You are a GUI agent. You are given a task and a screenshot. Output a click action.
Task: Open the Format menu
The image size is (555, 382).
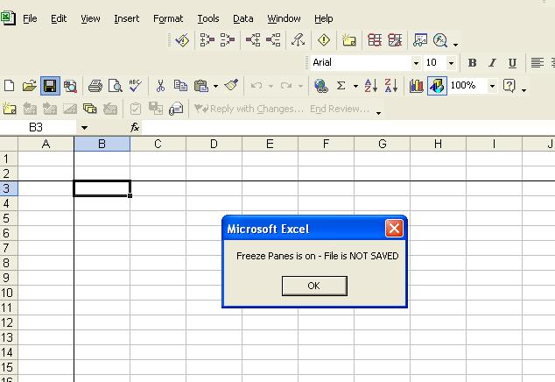coord(168,18)
